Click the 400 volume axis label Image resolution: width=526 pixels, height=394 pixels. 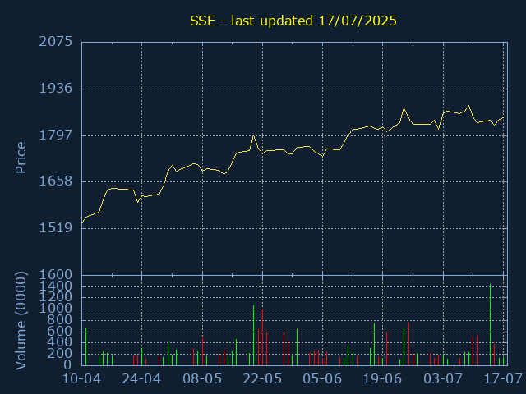click(60, 342)
